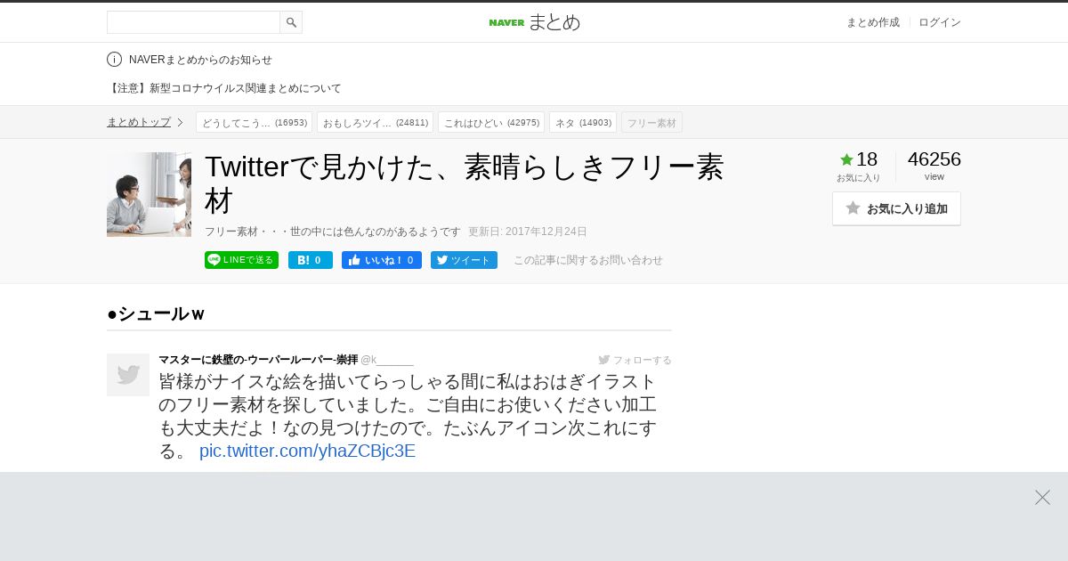The image size is (1068, 561).
Task: Click フォローする on the tweet
Action: pyautogui.click(x=635, y=360)
